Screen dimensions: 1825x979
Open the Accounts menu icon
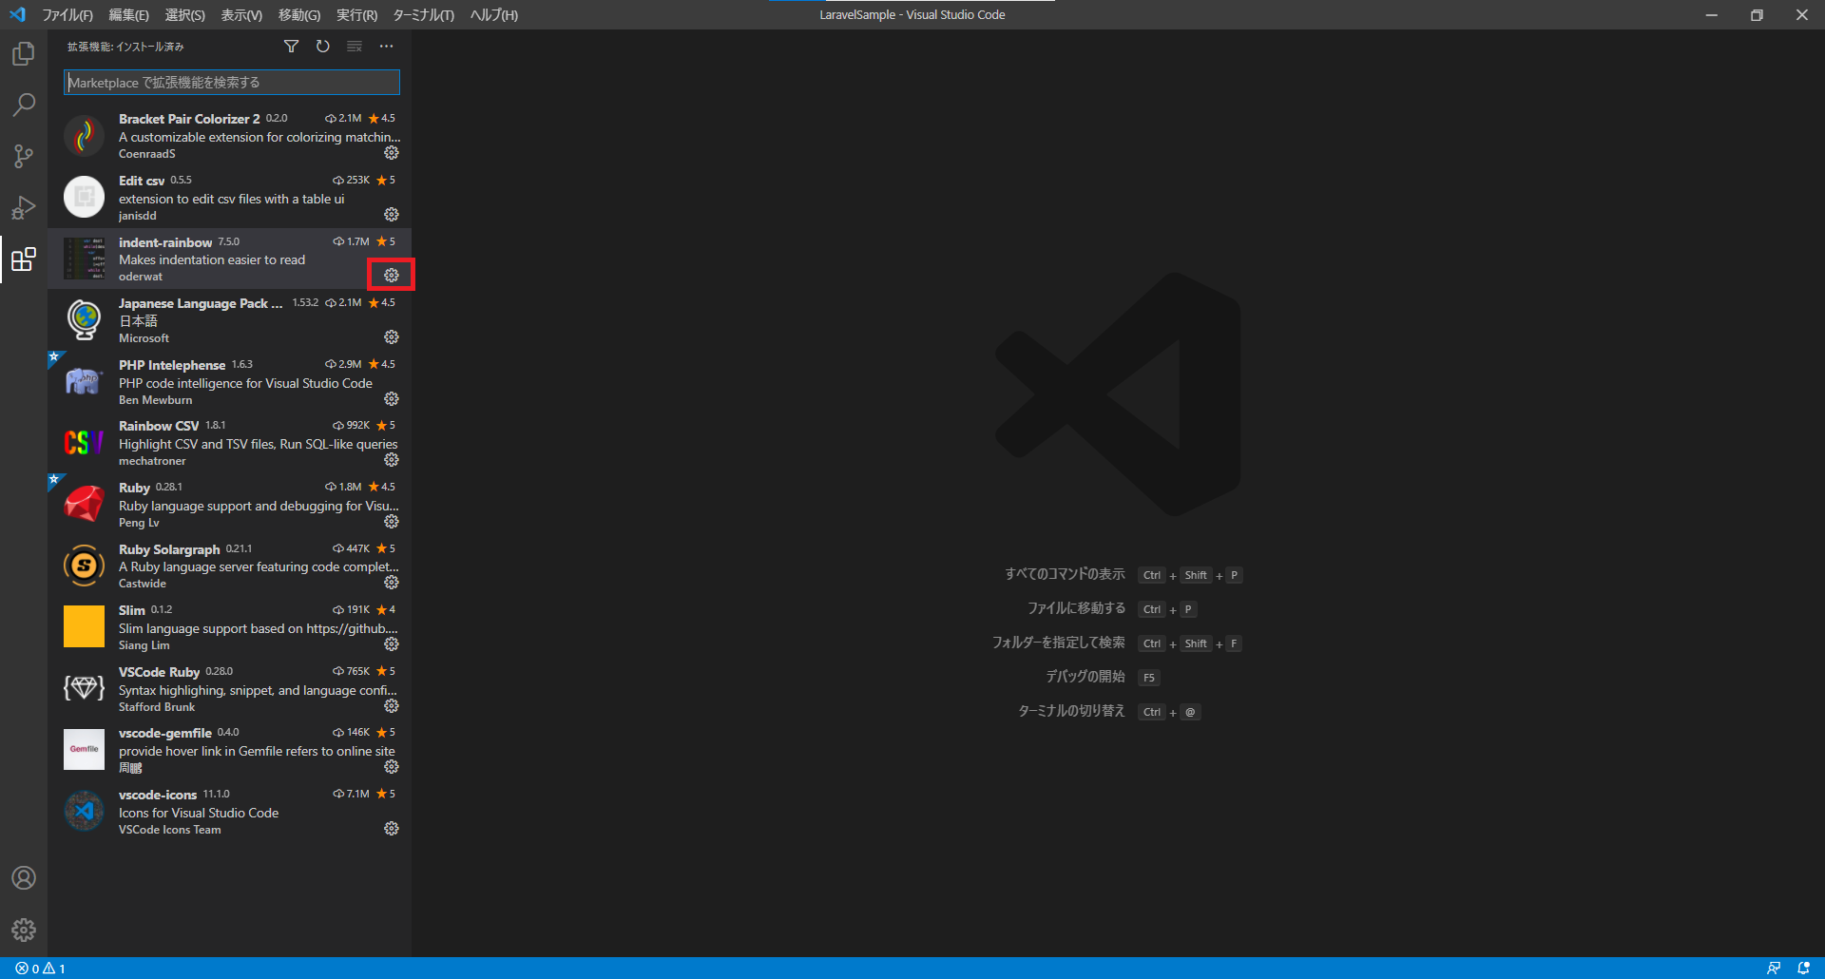[24, 877]
